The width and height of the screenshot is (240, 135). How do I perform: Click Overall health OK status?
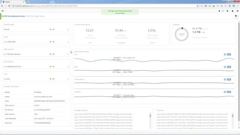point(52,29)
